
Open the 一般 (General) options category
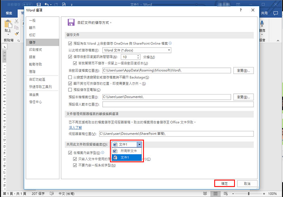(x=42, y=21)
